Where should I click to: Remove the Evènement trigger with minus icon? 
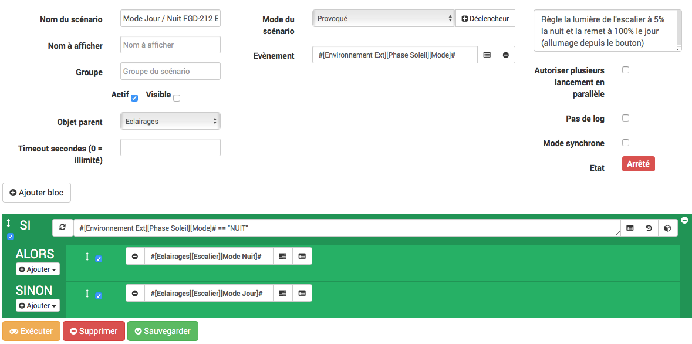pyautogui.click(x=505, y=55)
